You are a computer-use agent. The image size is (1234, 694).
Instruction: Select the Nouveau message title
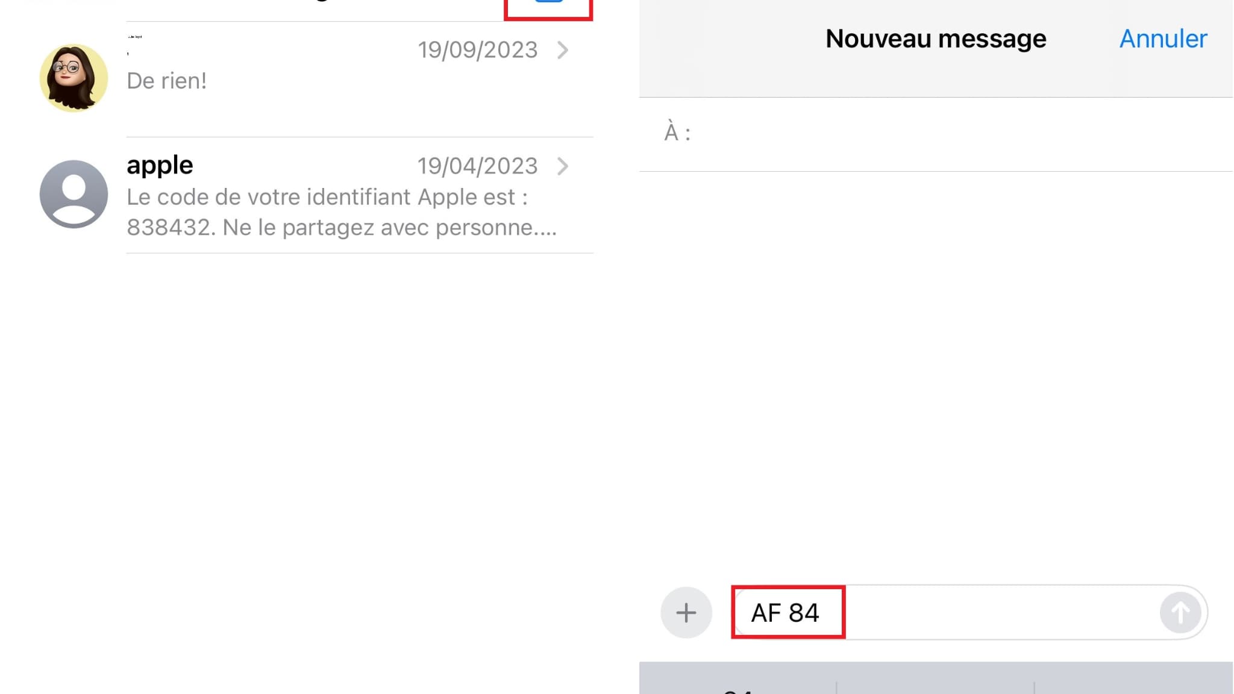(x=935, y=38)
